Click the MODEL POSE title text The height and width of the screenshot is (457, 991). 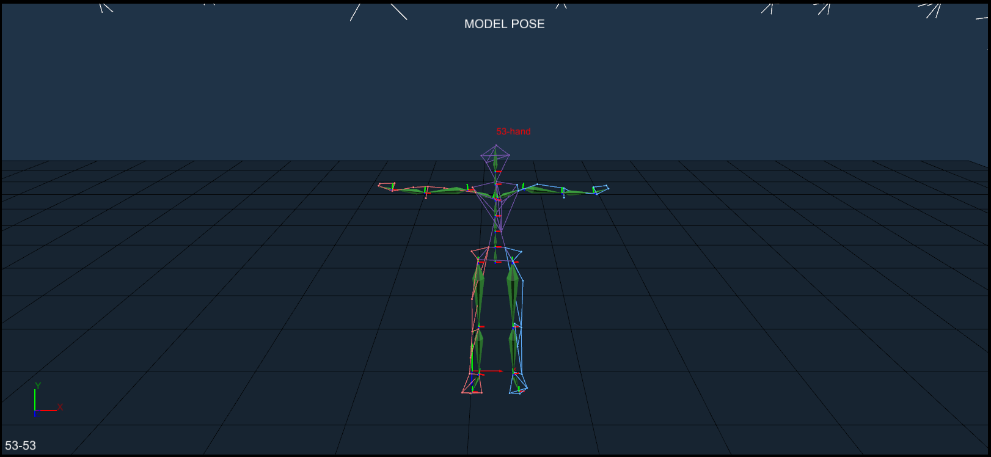(504, 24)
